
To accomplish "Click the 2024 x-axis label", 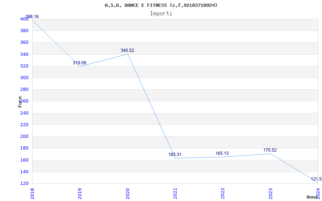I will (318, 194).
